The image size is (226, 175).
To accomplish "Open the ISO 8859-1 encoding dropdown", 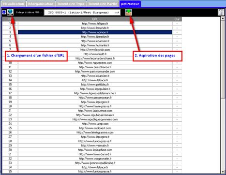I will pyautogui.click(x=82, y=13).
